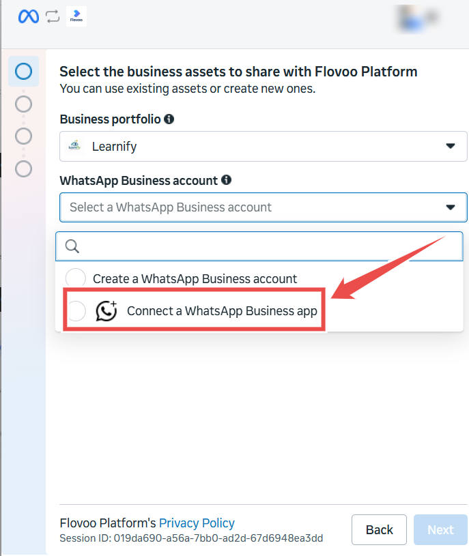This screenshot has height=556, width=469.
Task: Collapse the Select a WhatsApp Business account dropdown
Action: [451, 207]
